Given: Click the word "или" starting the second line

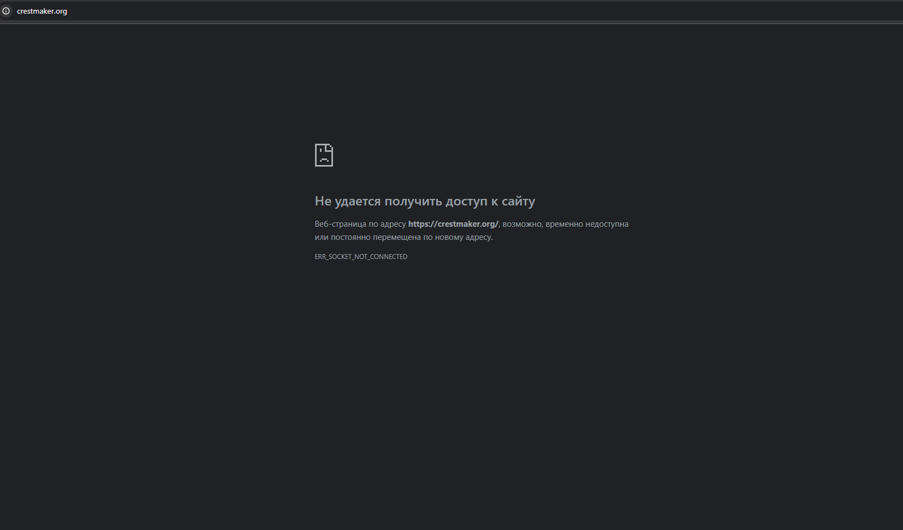Looking at the screenshot, I should (320, 237).
